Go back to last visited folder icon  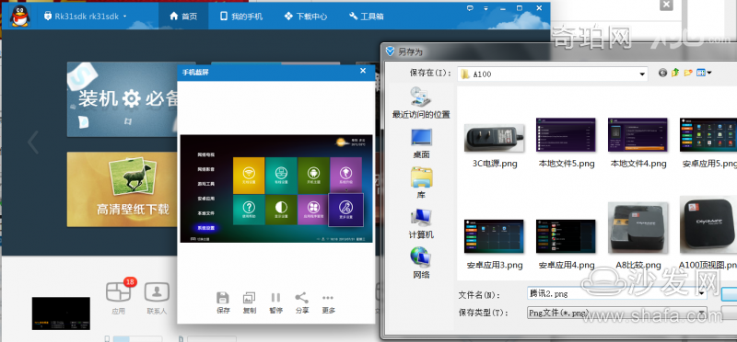(662, 73)
